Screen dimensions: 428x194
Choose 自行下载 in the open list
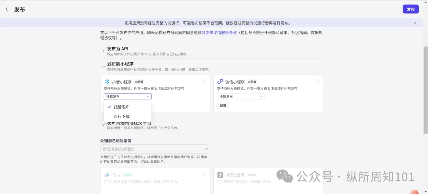128,116
